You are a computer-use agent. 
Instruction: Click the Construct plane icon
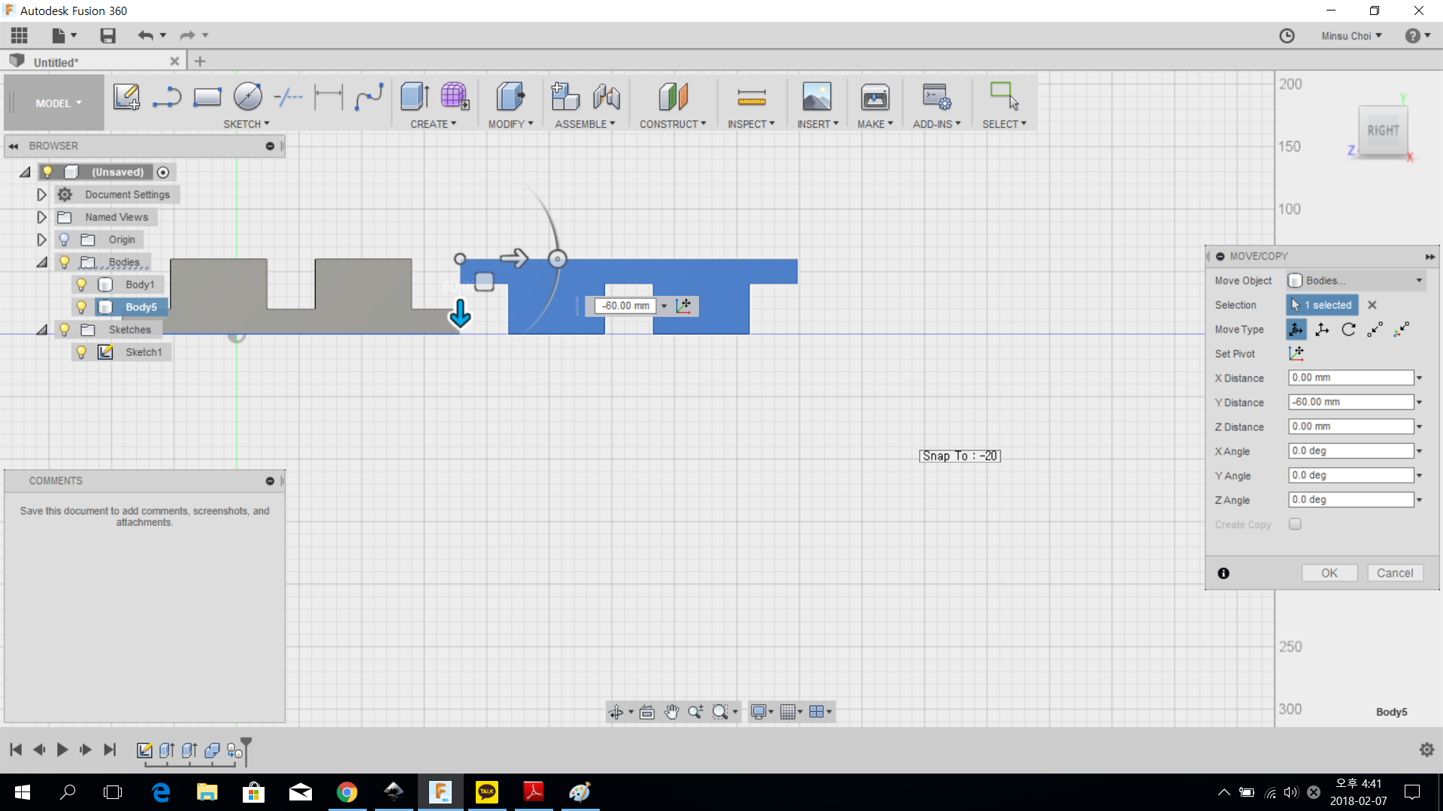tap(673, 97)
